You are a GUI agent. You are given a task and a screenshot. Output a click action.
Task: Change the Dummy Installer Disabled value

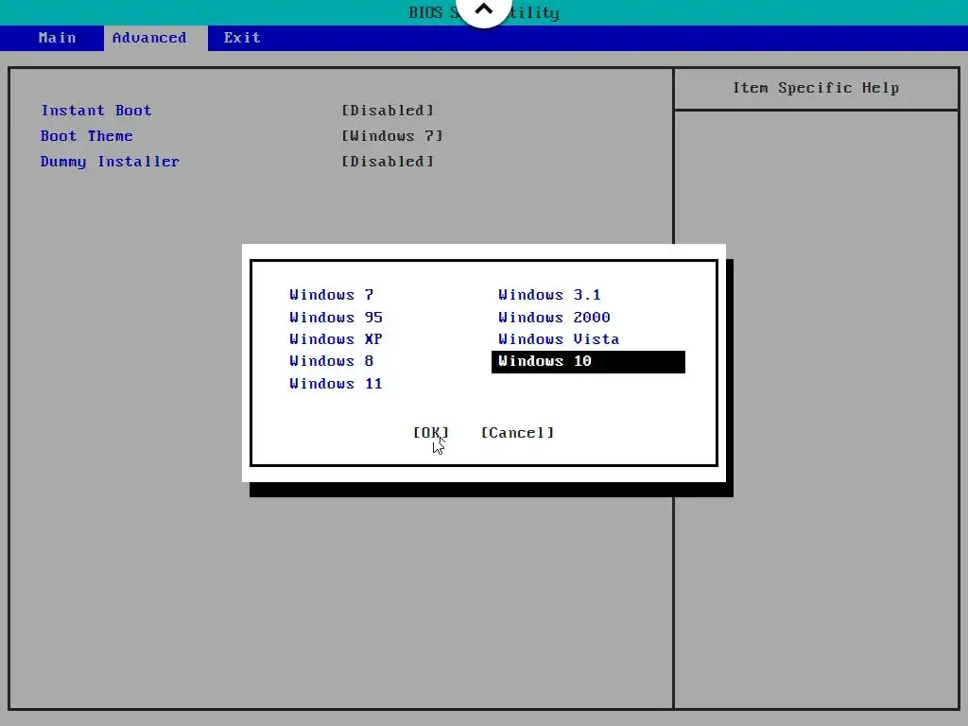point(388,162)
